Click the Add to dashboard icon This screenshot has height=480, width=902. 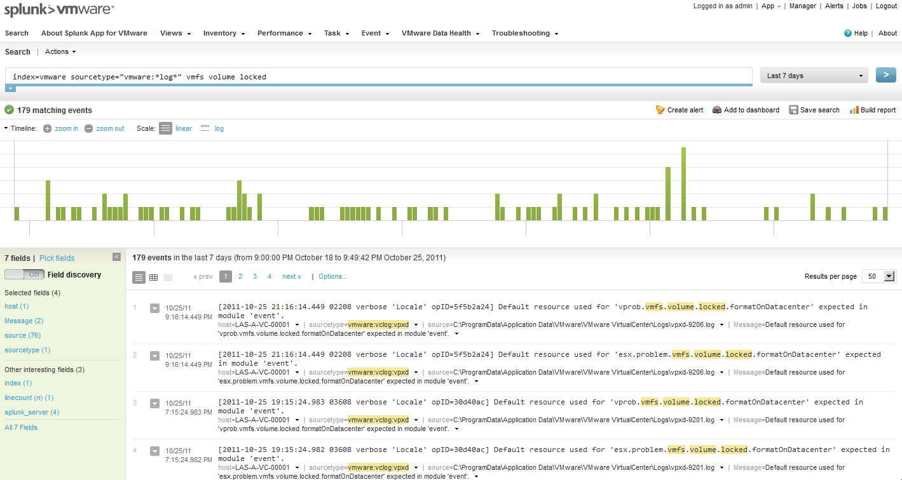[717, 110]
